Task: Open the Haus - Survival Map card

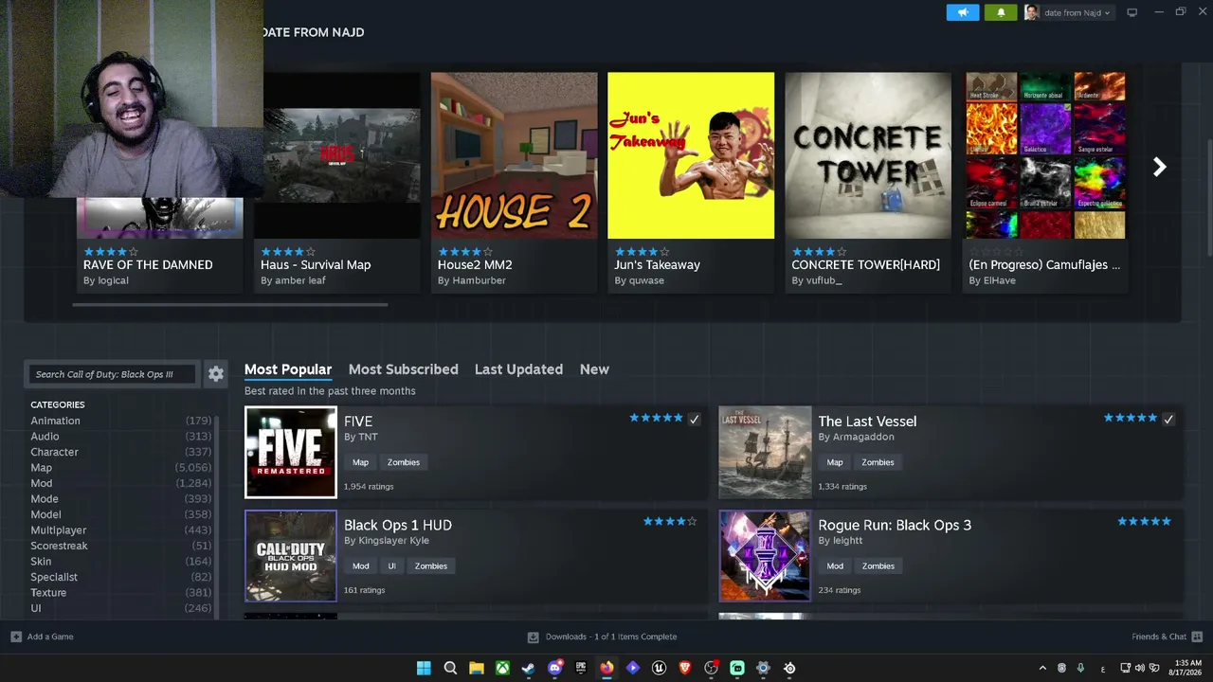Action: 337,182
